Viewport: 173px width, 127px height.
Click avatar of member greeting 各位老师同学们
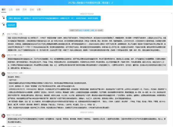(3, 74)
